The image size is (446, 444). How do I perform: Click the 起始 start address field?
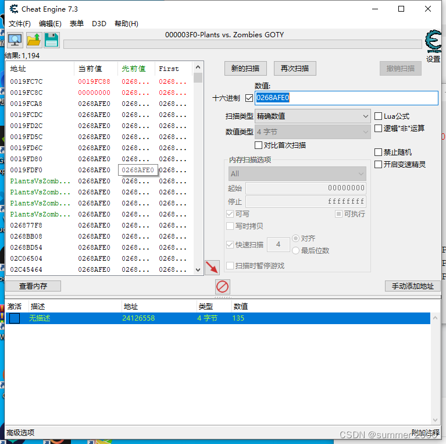[x=306, y=188]
